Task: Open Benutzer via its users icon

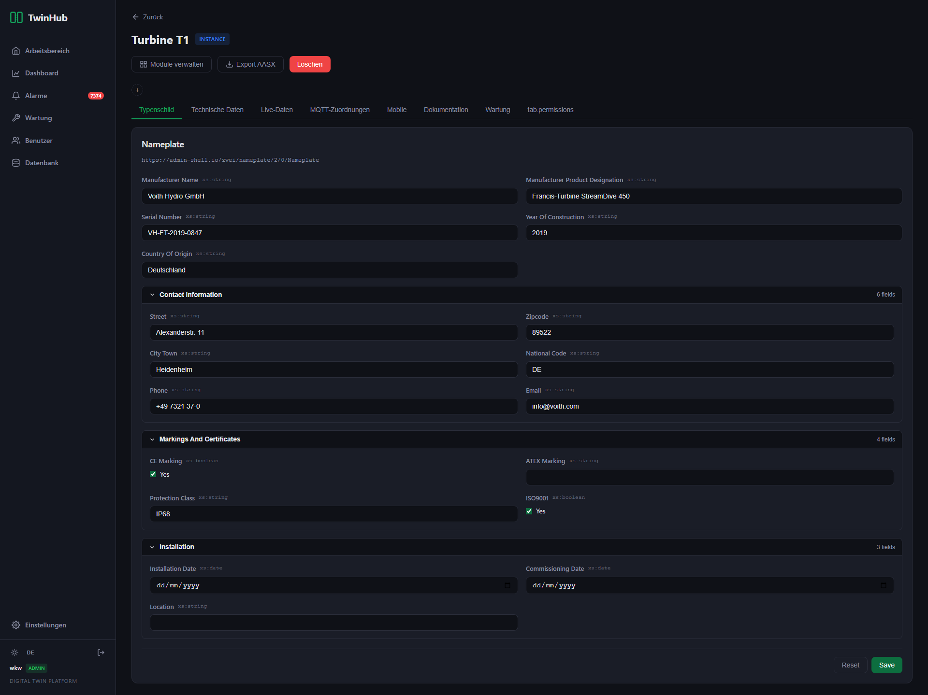Action: click(x=16, y=141)
